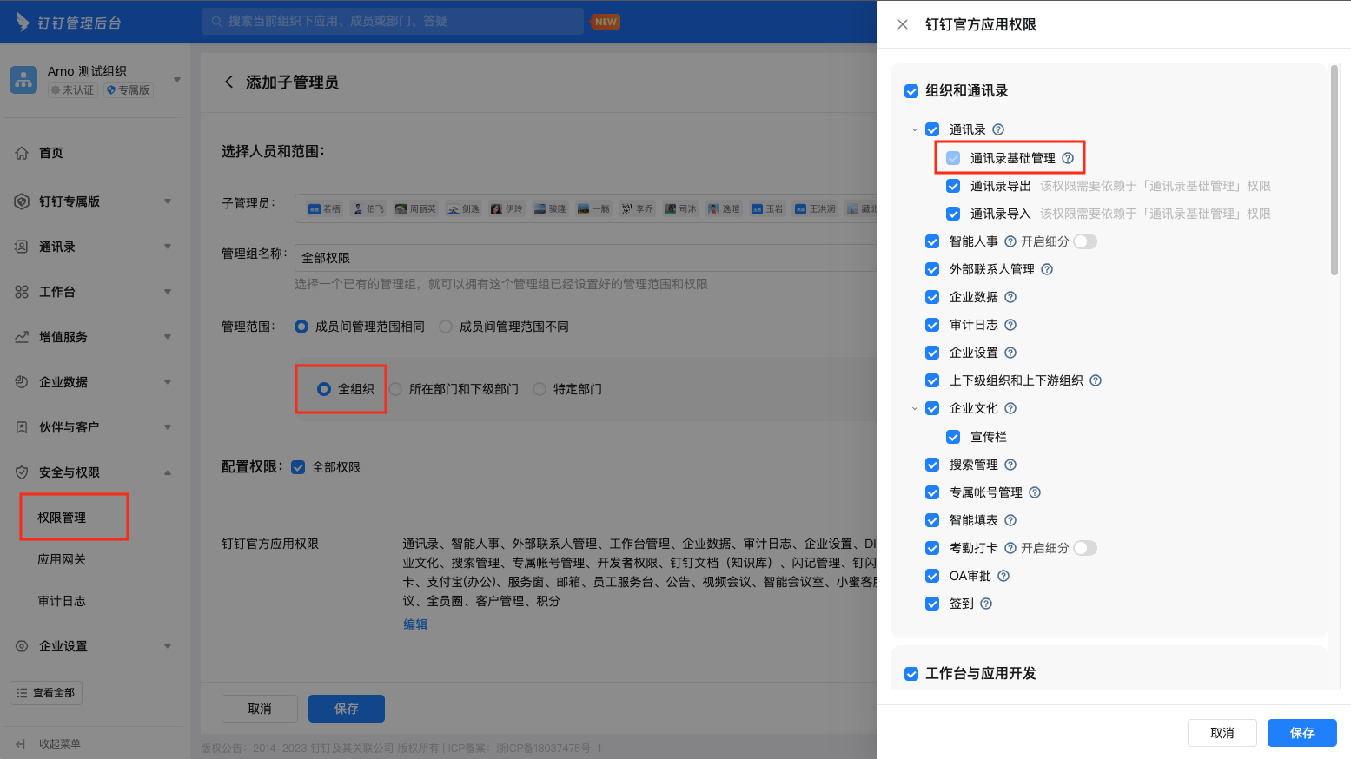Click the 管理组名称 input field
This screenshot has height=759, width=1351.
586,258
